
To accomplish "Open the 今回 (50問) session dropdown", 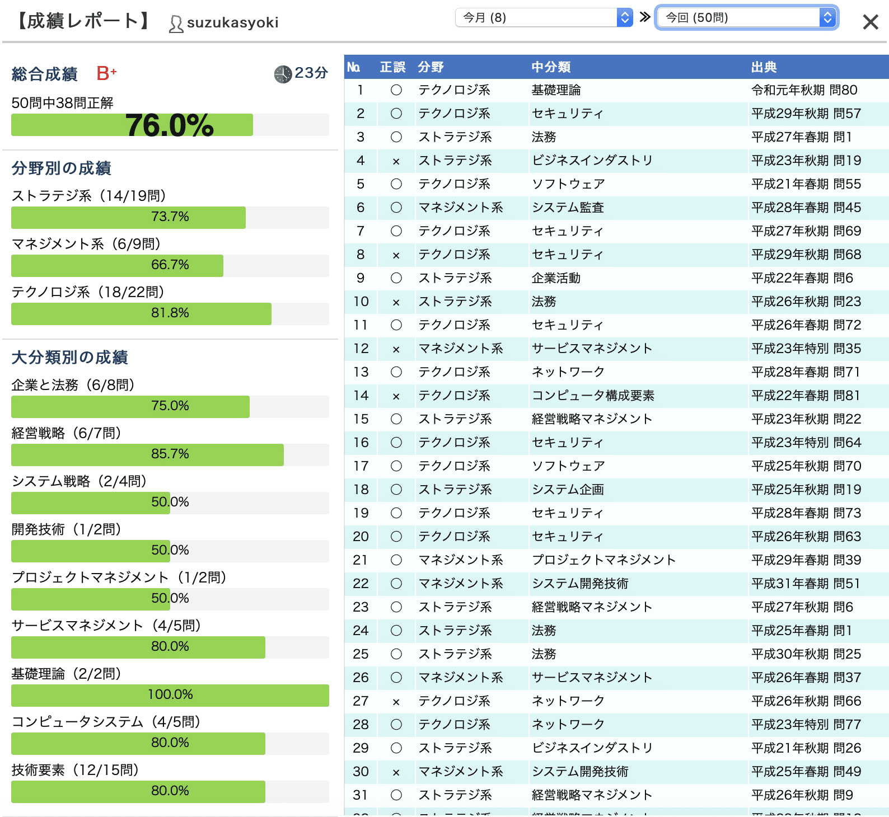I will click(746, 17).
